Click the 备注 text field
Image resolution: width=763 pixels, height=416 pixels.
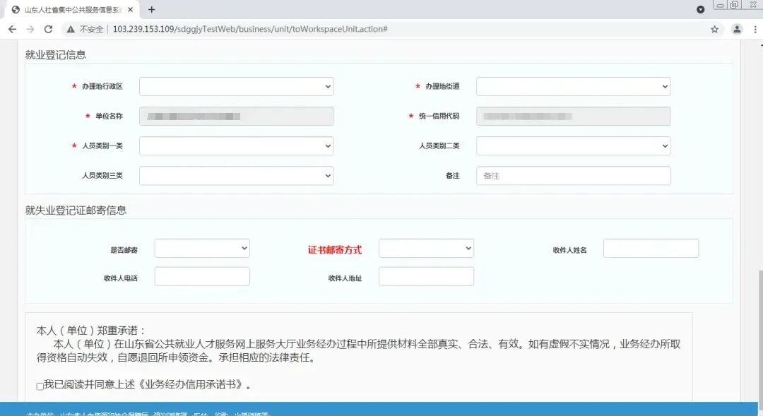tap(573, 176)
